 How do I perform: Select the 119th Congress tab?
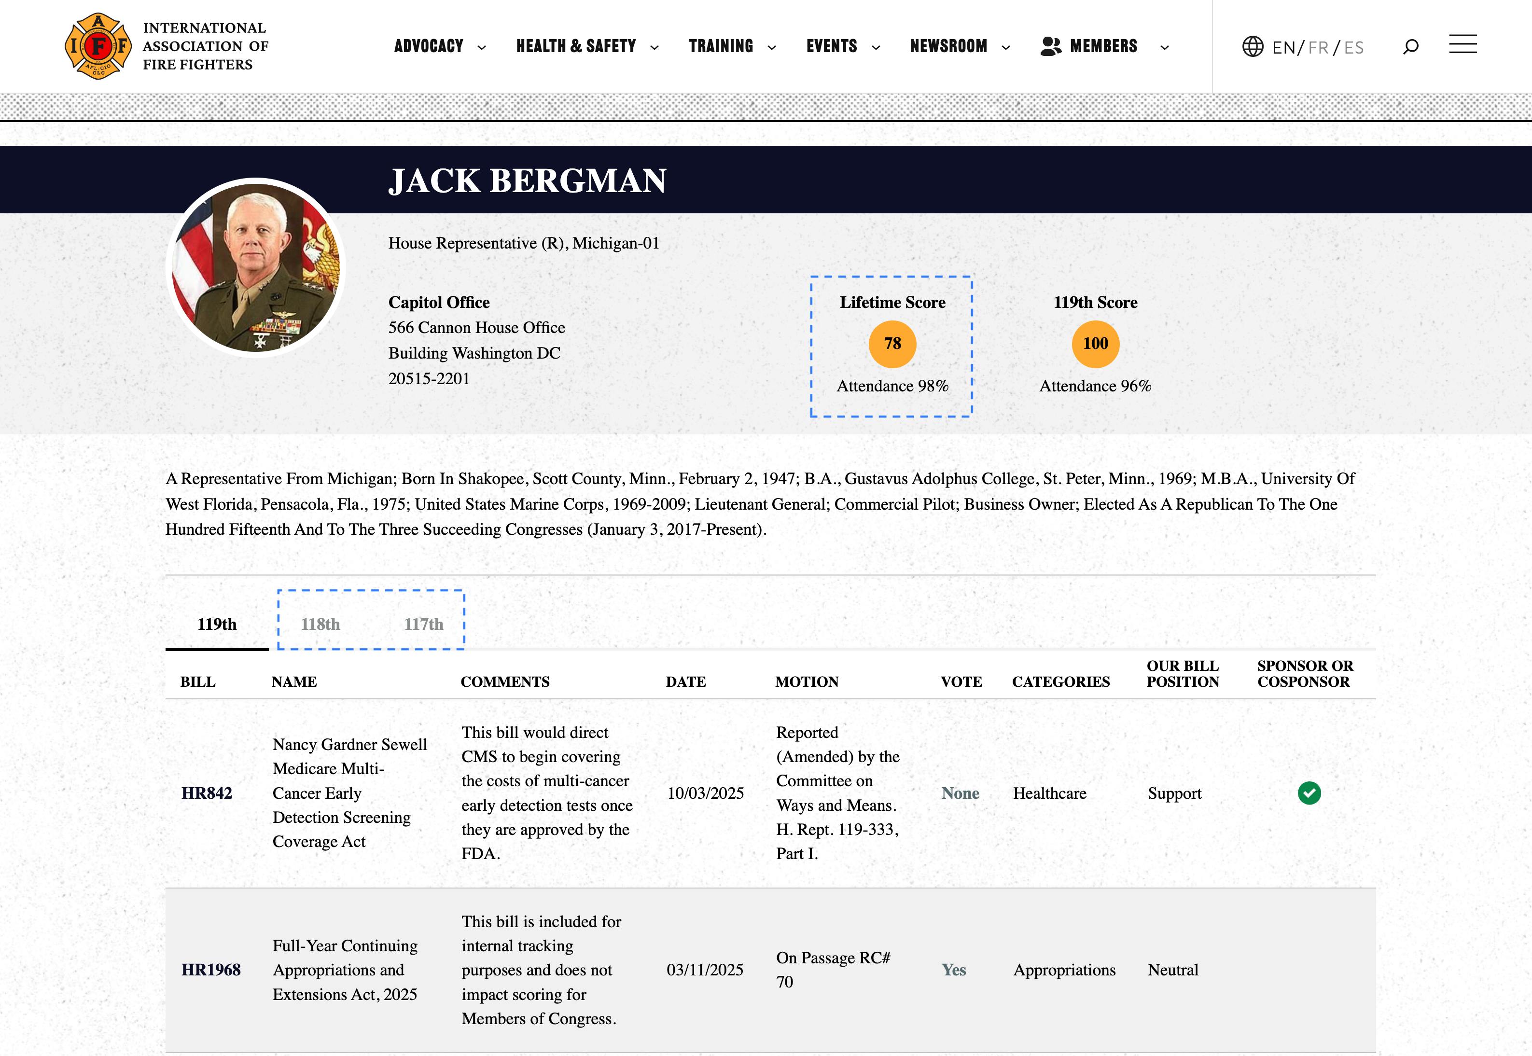(216, 624)
